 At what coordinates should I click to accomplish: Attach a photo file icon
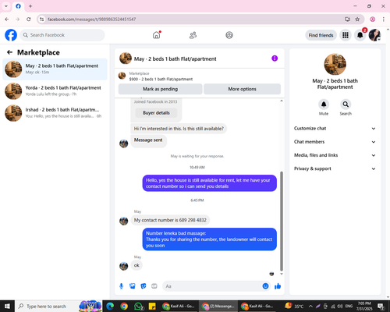pyautogui.click(x=133, y=286)
